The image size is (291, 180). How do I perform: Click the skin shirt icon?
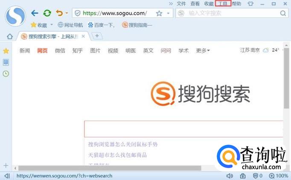pyautogui.click(x=250, y=4)
